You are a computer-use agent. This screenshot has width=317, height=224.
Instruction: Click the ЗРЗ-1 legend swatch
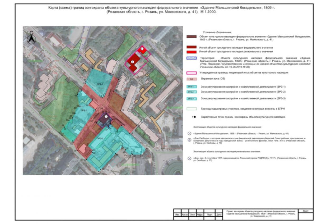click(191, 87)
